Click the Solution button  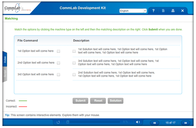point(116,101)
